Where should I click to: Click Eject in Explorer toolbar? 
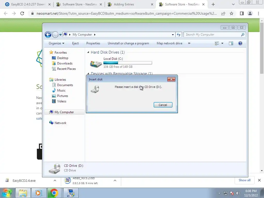(75, 43)
